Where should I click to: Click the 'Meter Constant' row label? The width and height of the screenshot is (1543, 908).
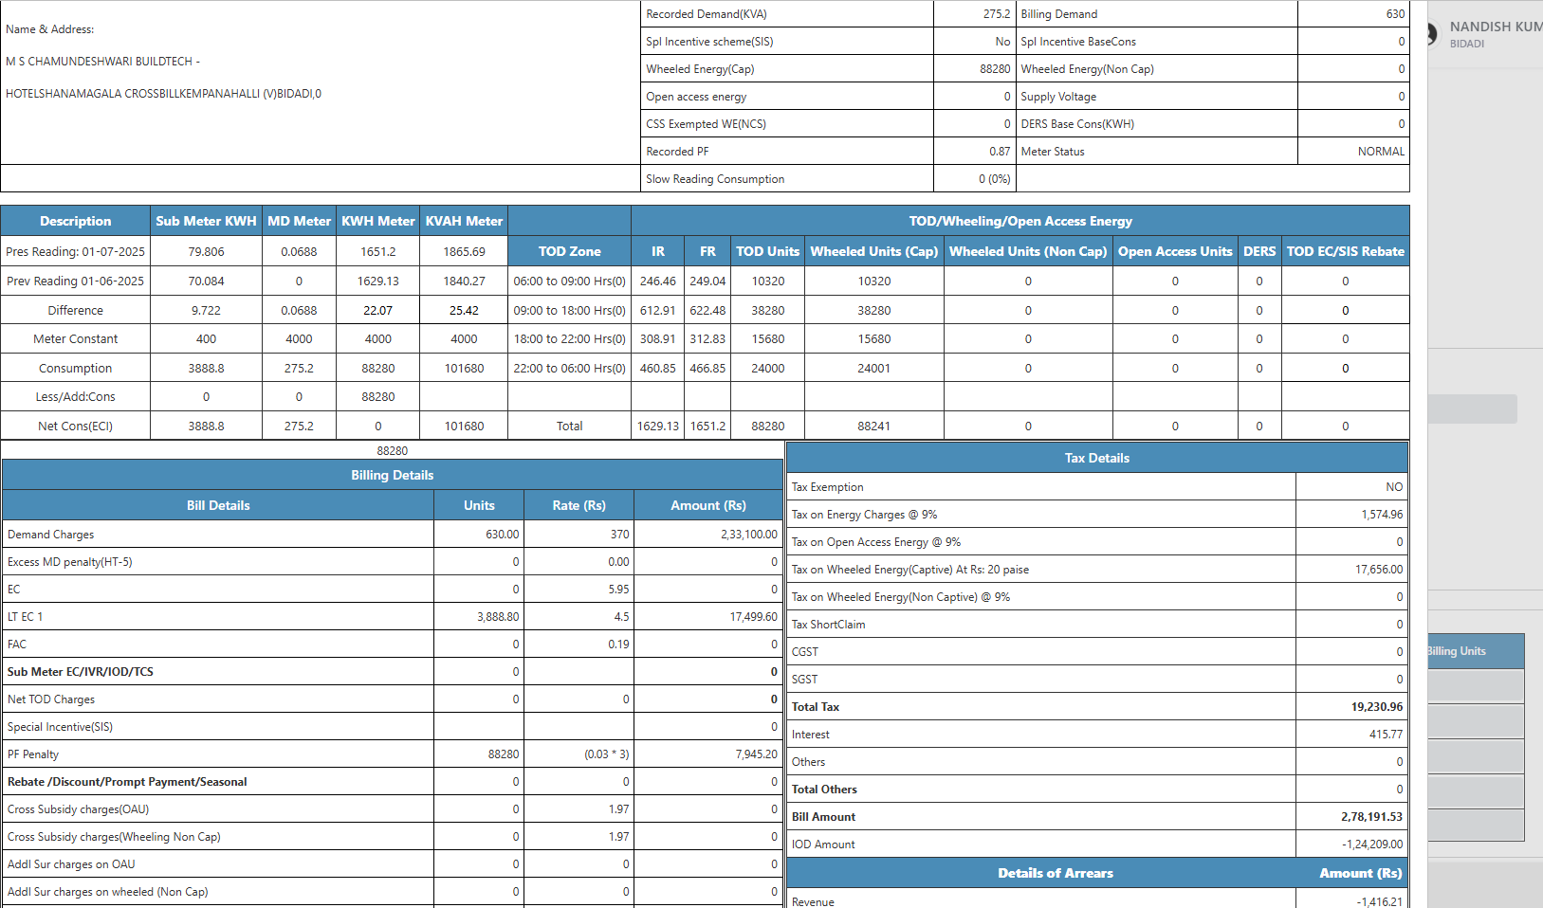(x=75, y=339)
